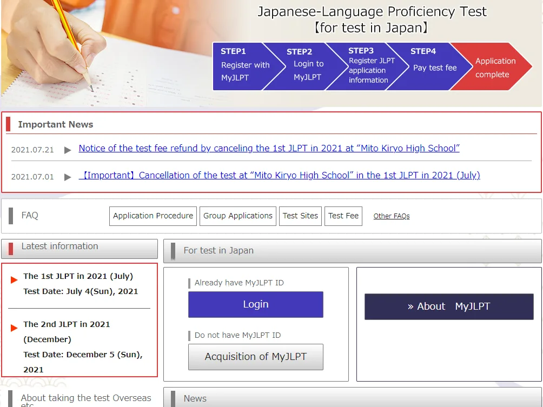Screen dimensions: 543x407
Task: Open the Group Applications FAQ
Action: 238,216
